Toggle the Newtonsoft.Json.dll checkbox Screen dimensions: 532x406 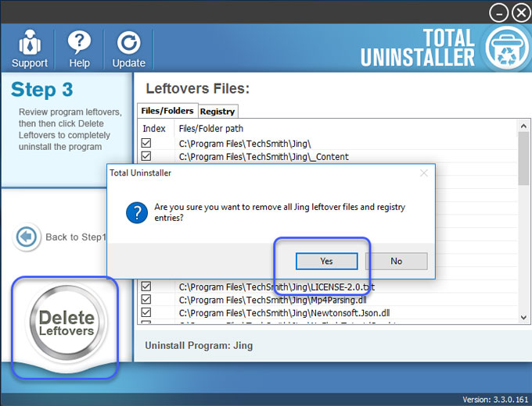(x=146, y=313)
